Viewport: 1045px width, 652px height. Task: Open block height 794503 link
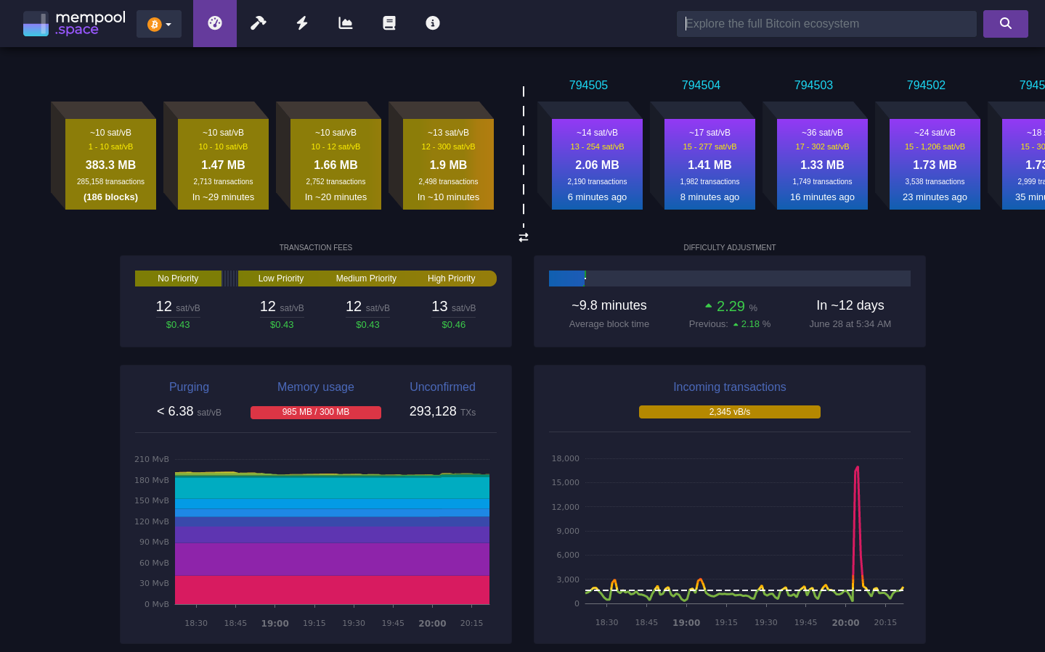813,86
